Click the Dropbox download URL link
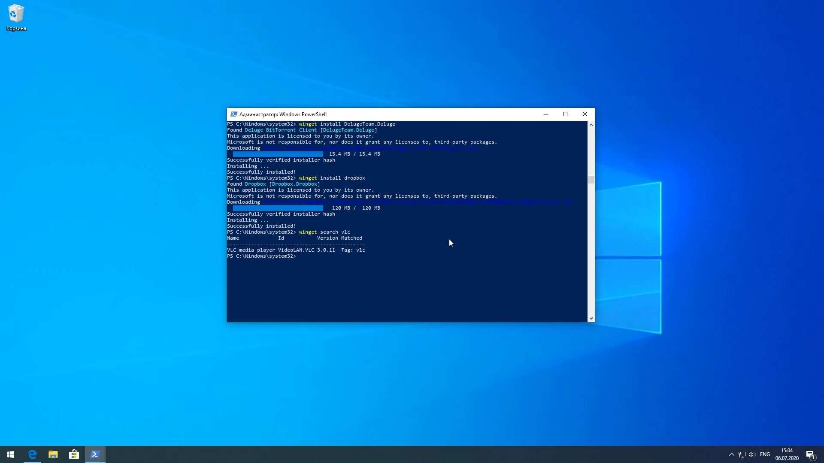The height and width of the screenshot is (463, 824). pos(416,202)
